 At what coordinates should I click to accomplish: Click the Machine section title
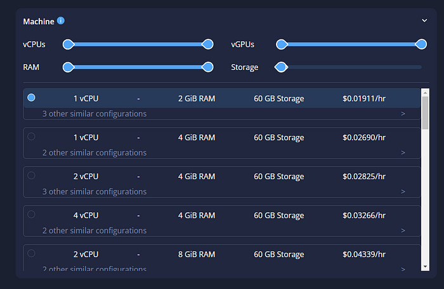tap(39, 22)
